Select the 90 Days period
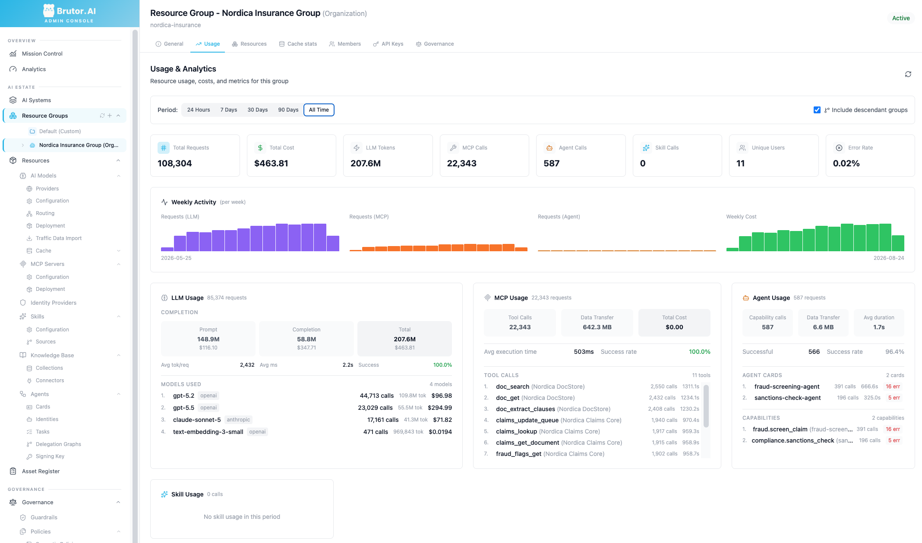922x543 pixels. coord(288,110)
